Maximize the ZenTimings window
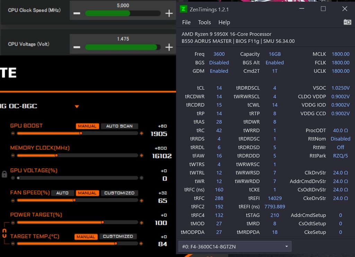The width and height of the screenshot is (355, 257). point(323,9)
